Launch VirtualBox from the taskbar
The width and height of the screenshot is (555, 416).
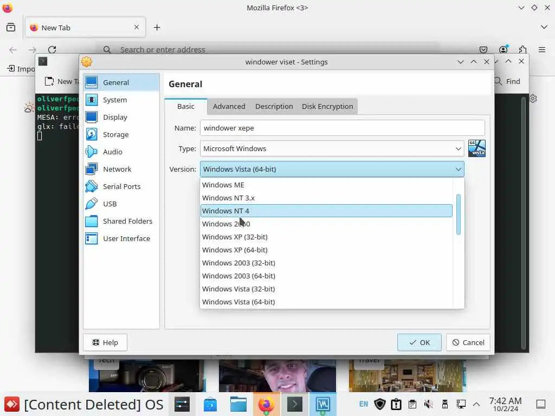[x=322, y=404]
